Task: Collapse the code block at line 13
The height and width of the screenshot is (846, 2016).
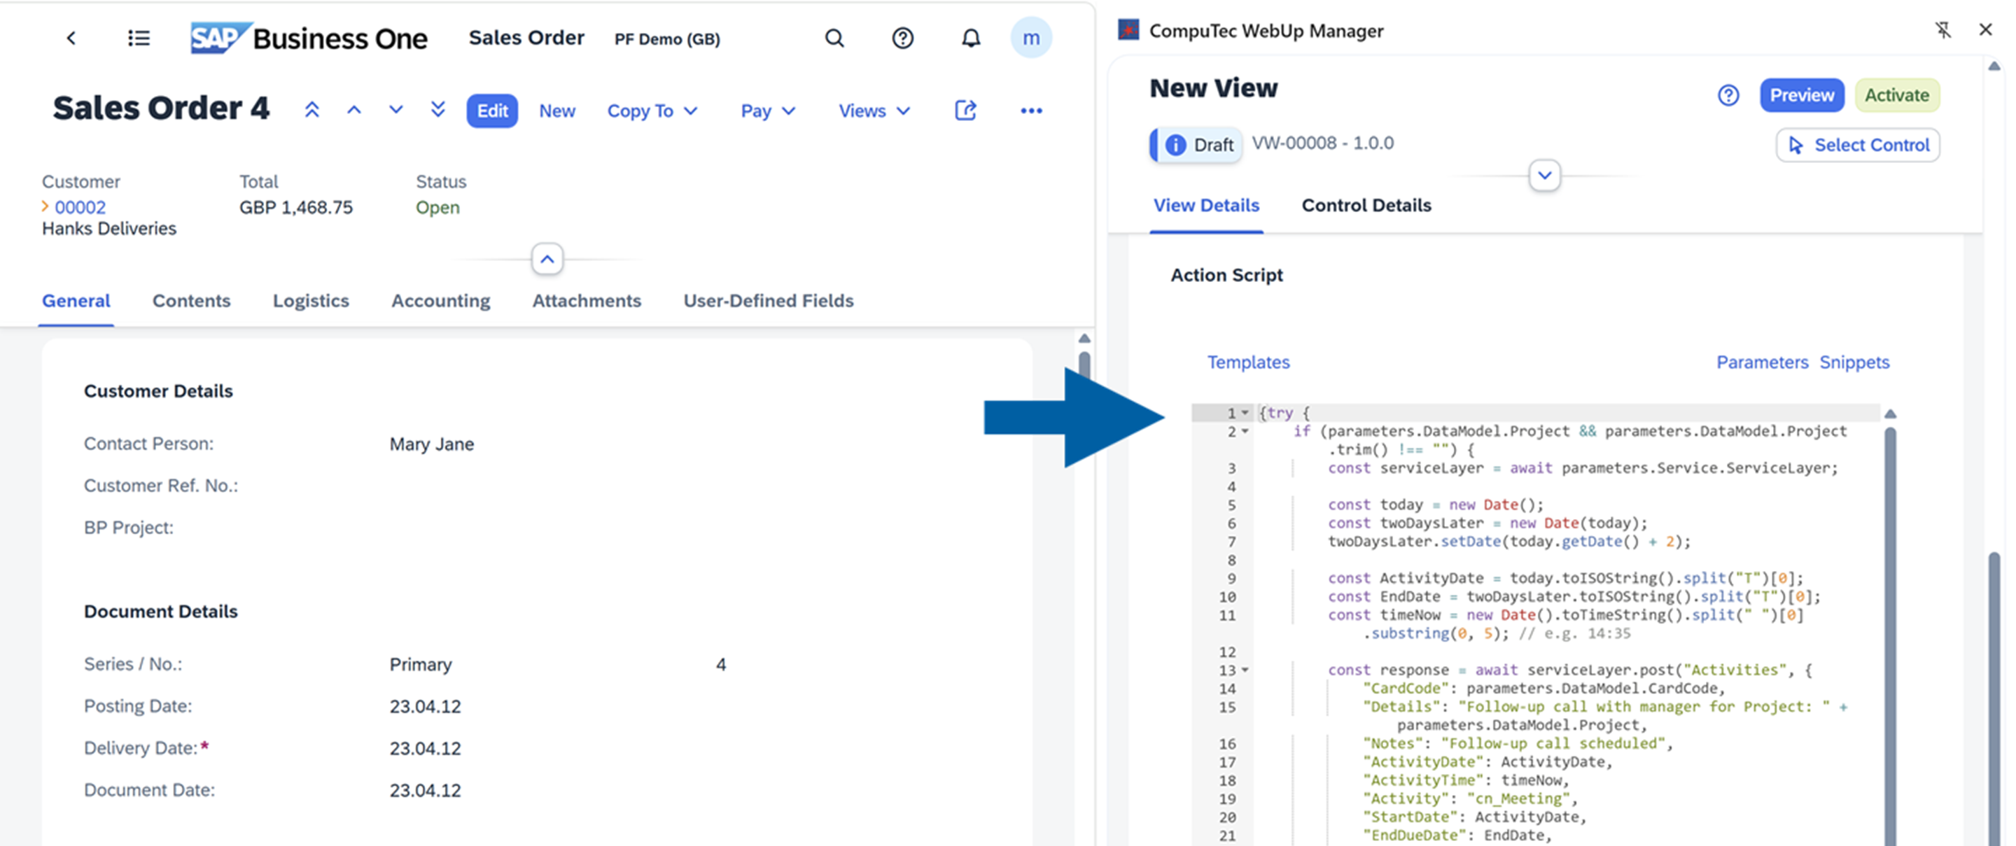Action: 1245,670
